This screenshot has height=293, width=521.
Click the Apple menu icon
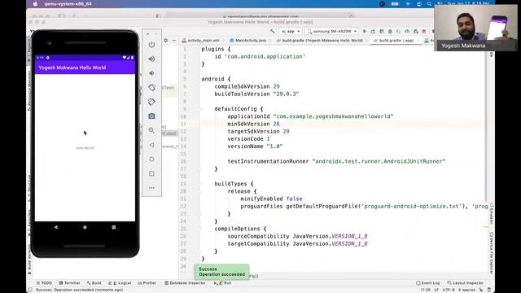click(x=36, y=3)
